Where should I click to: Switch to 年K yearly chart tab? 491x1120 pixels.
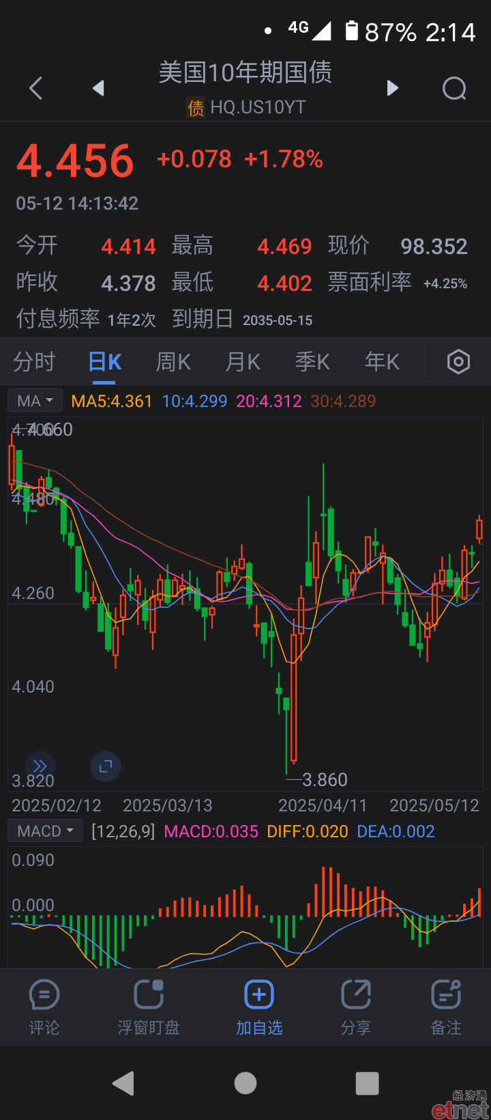click(x=383, y=361)
